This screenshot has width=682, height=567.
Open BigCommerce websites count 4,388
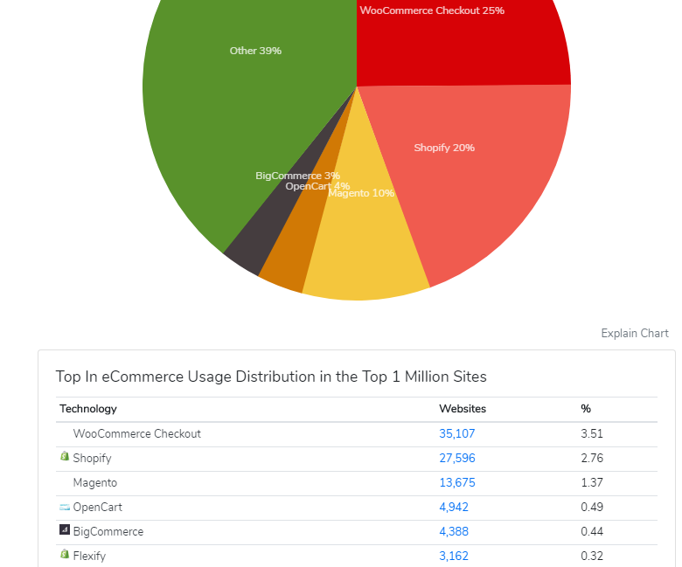[x=454, y=531]
